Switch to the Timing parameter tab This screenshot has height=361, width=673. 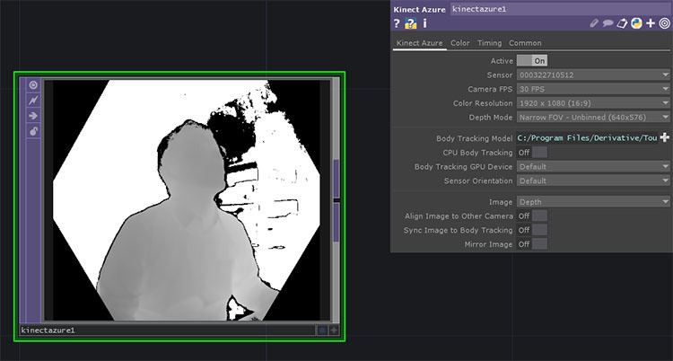(x=489, y=43)
